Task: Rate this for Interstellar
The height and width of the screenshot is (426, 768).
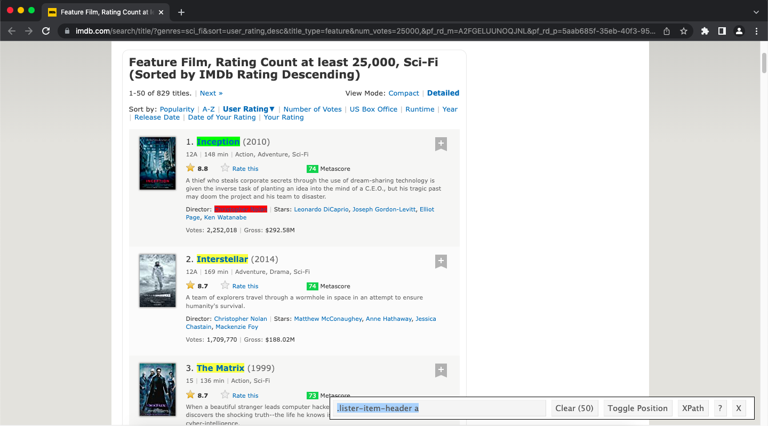Action: coord(245,286)
